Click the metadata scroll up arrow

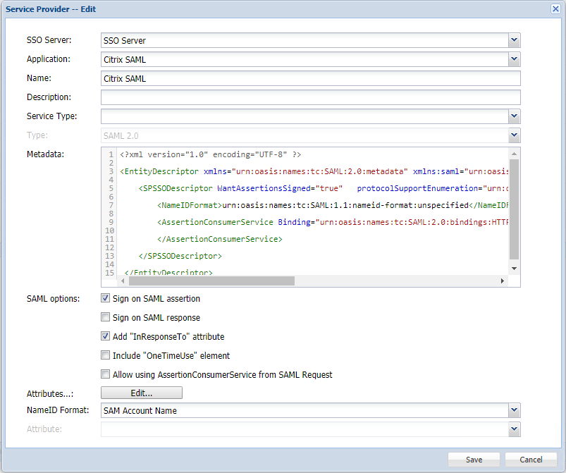(514, 154)
